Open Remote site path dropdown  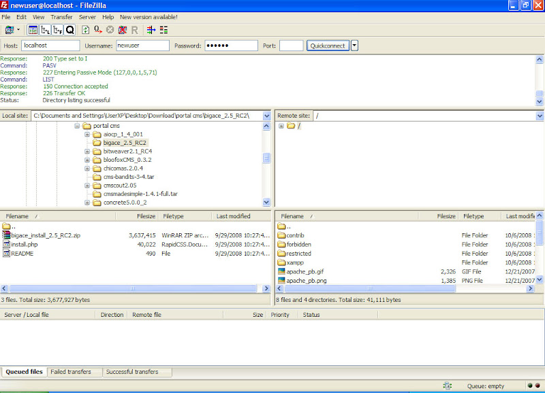click(x=540, y=116)
